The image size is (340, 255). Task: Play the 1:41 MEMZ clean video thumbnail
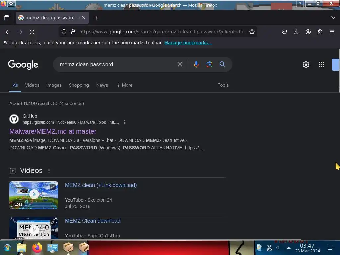tap(34, 195)
